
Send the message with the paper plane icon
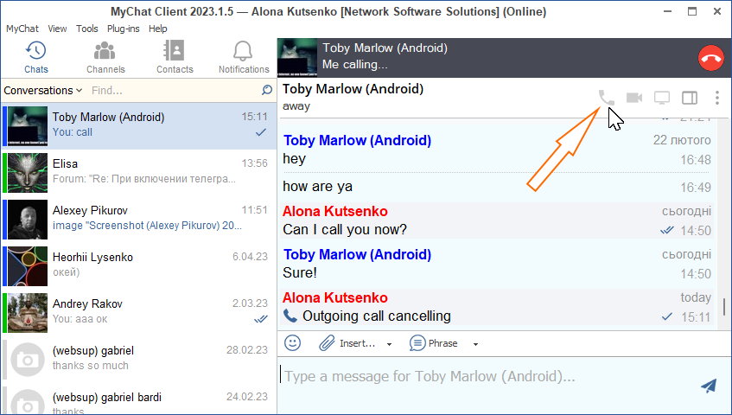(709, 385)
